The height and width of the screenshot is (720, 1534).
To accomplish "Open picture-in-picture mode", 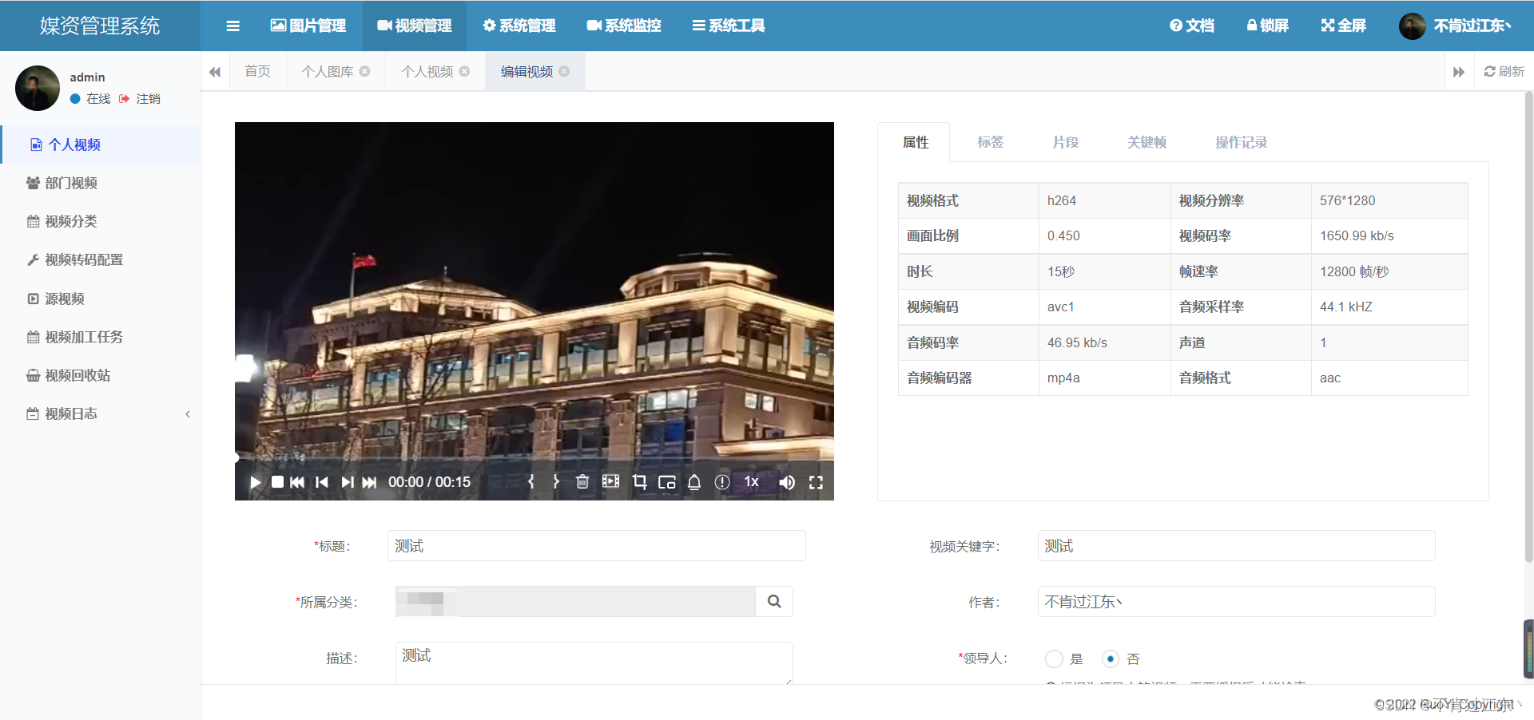I will 667,481.
